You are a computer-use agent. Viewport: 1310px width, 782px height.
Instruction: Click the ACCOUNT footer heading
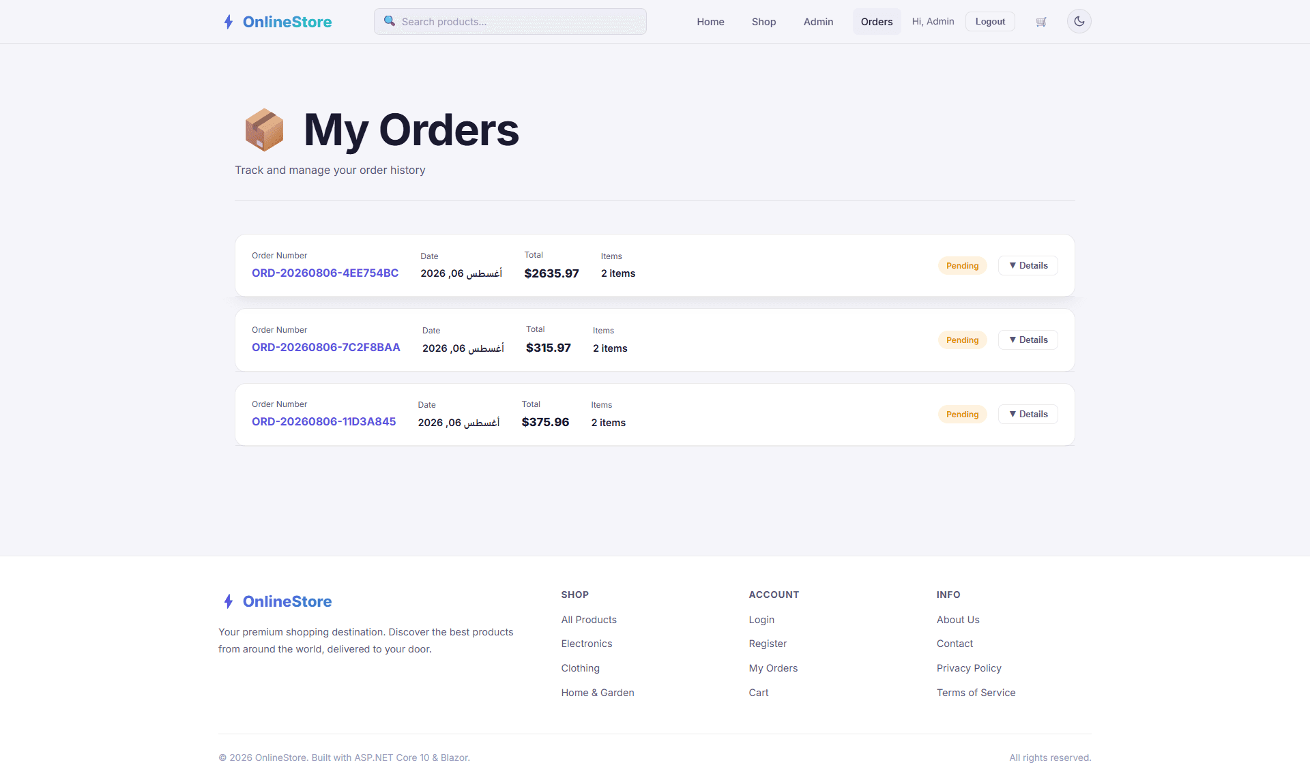tap(774, 595)
